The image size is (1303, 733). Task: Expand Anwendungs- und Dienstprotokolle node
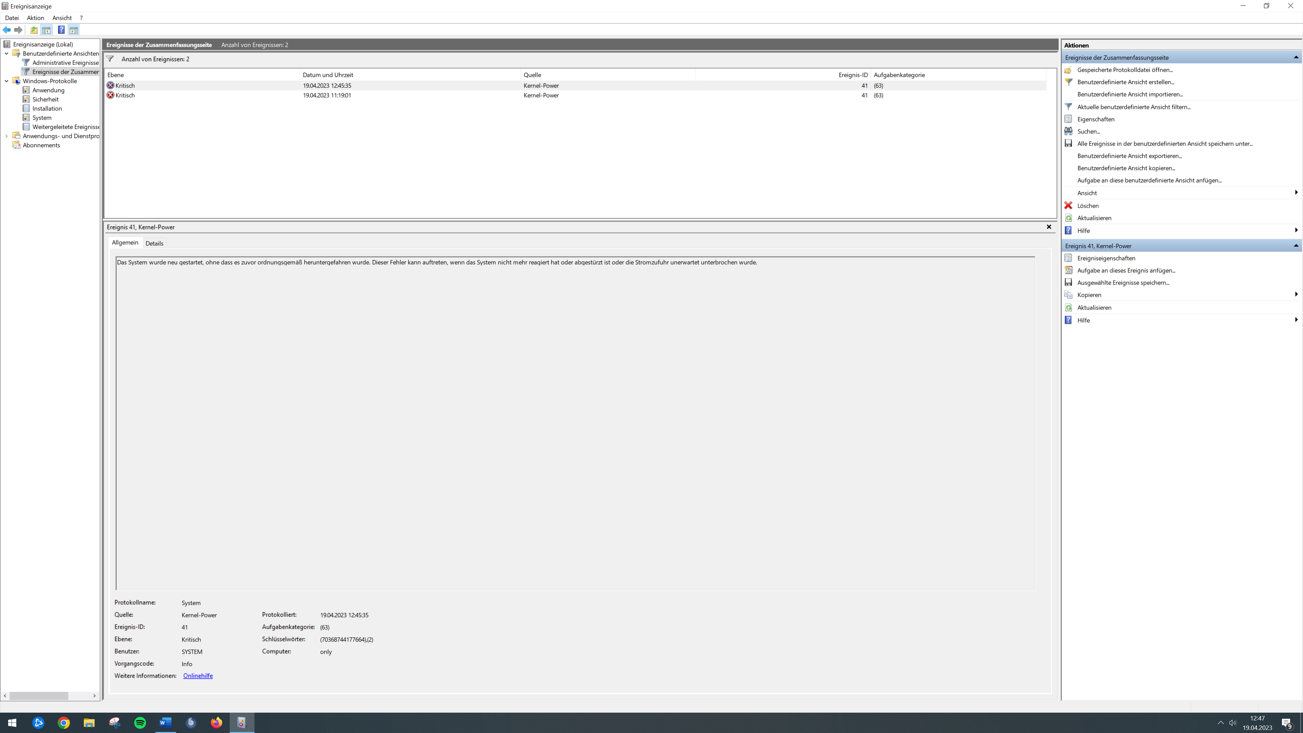tap(6, 136)
